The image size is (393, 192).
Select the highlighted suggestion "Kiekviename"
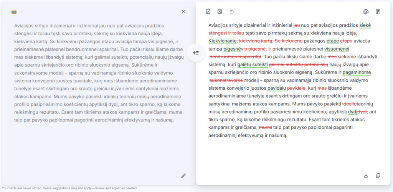click(x=222, y=41)
